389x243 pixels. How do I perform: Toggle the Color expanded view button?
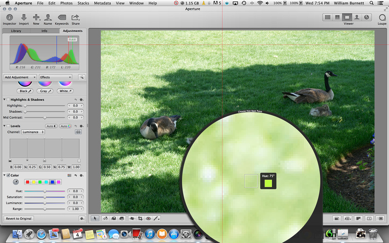70,175
